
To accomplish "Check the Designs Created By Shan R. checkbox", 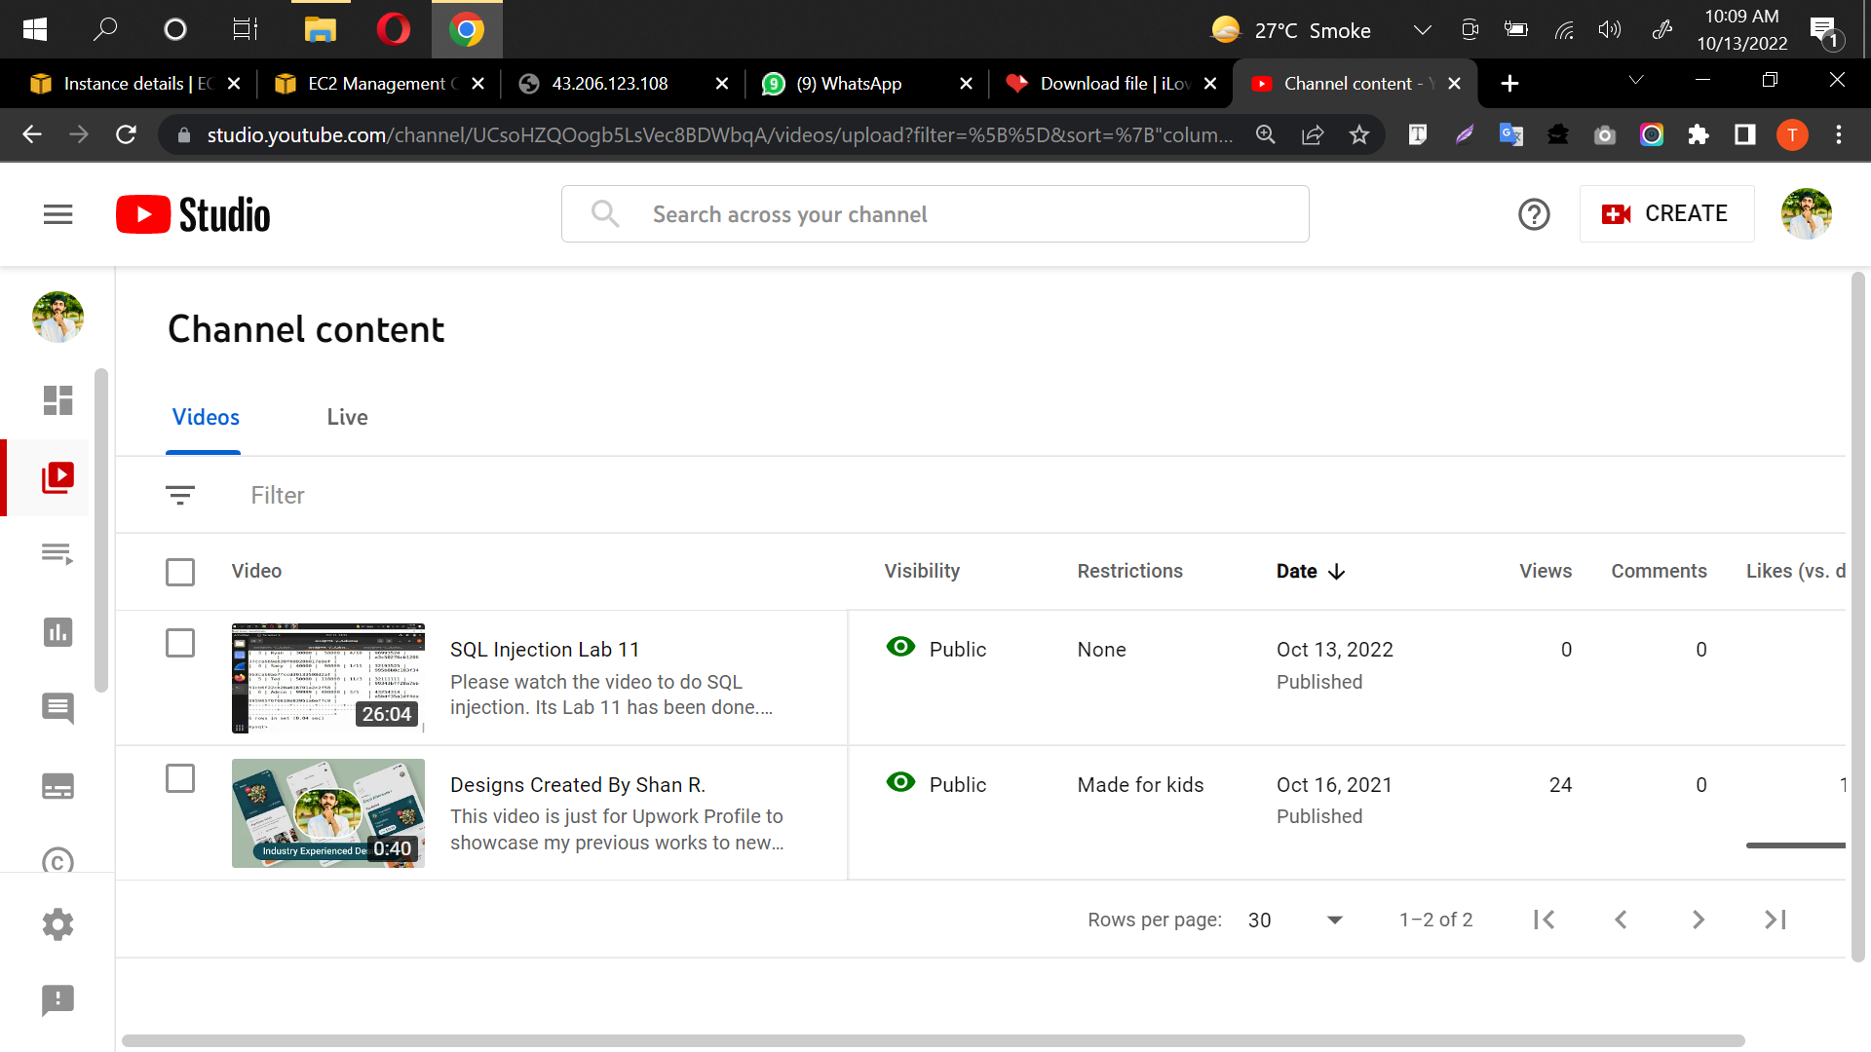I will pos(180,778).
